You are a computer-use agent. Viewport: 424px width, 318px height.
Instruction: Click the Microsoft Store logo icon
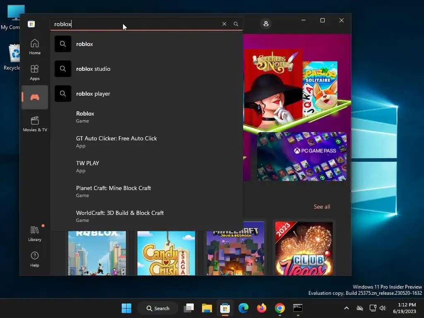[31, 24]
